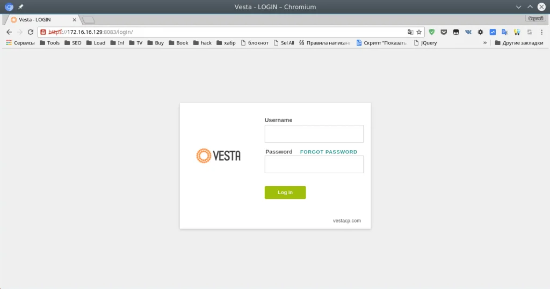550x289 pixels.
Task: Open the gear extension icon in toolbar
Action: (x=481, y=32)
